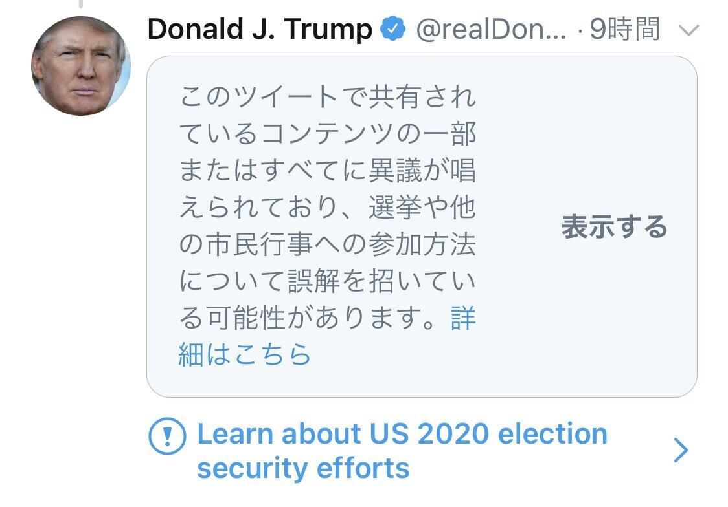Viewport: 728px width, 507px height.
Task: Click the "security efforts" text line
Action: pyautogui.click(x=303, y=468)
